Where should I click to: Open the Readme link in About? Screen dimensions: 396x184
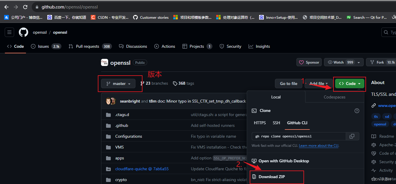[383, 136]
